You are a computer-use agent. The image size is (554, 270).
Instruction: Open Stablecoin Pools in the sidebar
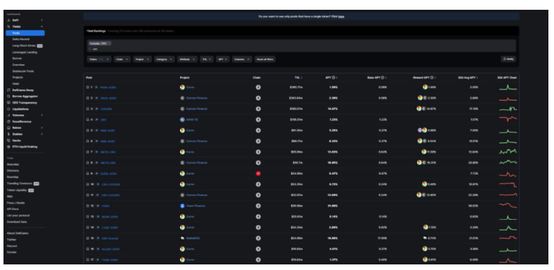pos(23,71)
